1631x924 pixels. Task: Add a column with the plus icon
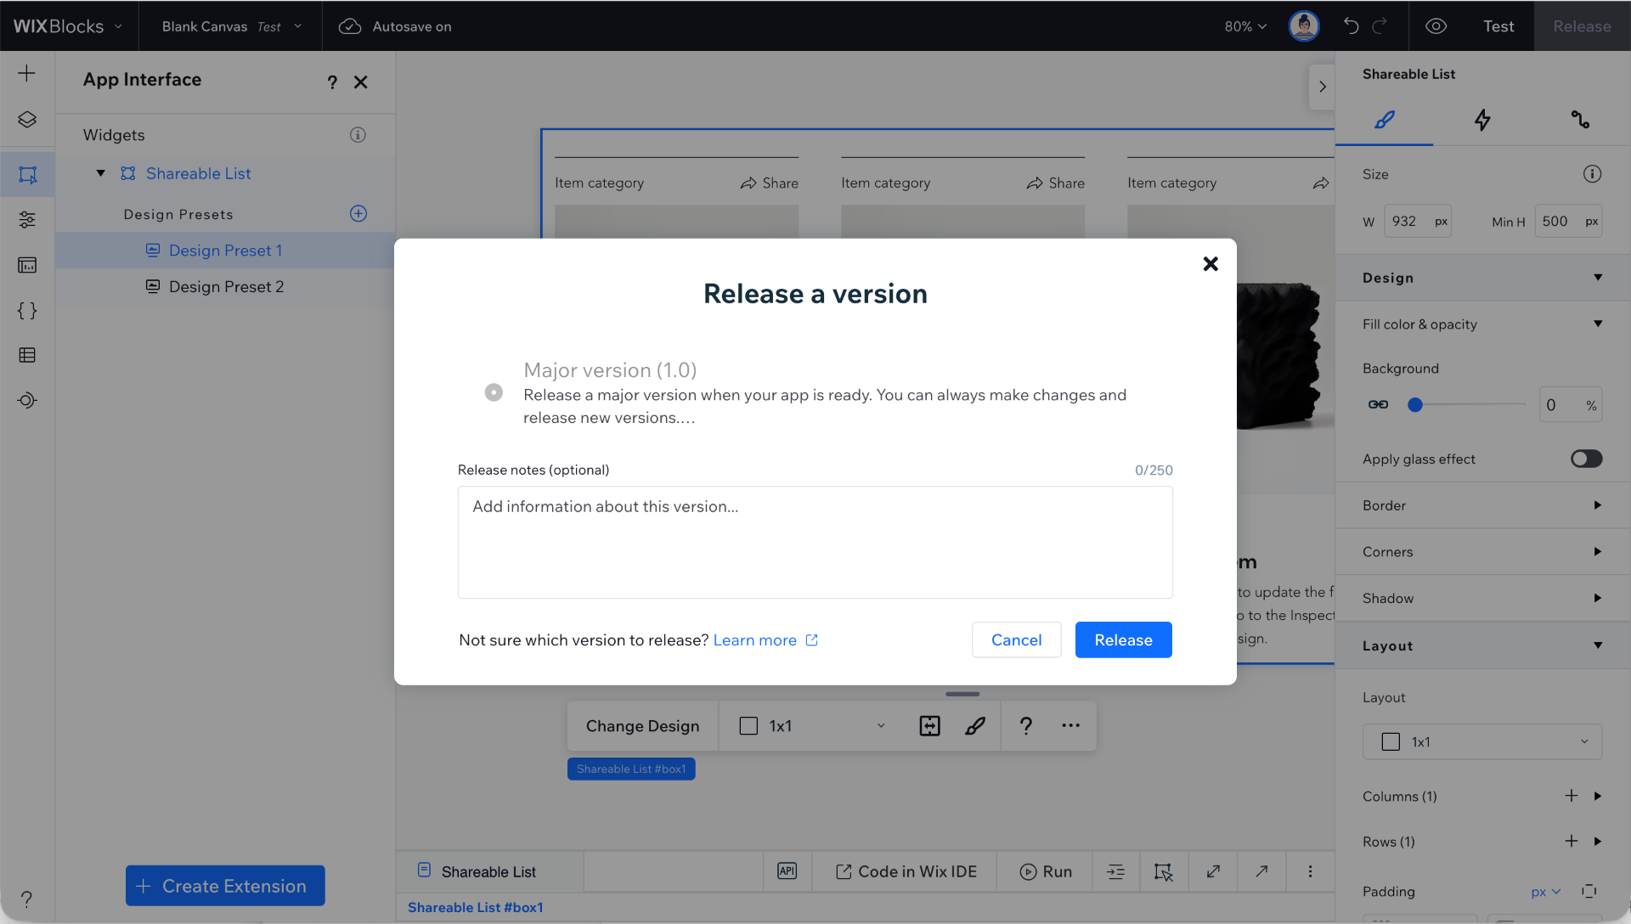tap(1571, 796)
